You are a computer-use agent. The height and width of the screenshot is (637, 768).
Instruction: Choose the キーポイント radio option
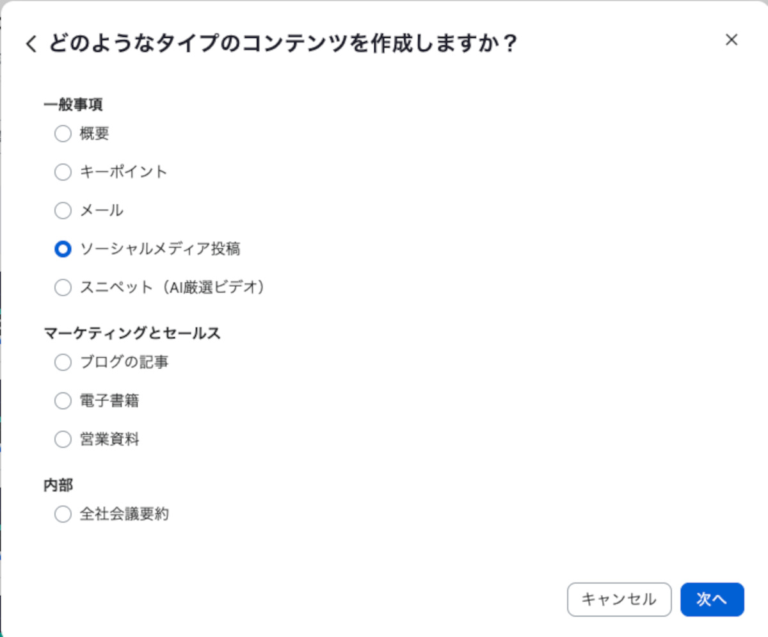coord(63,172)
